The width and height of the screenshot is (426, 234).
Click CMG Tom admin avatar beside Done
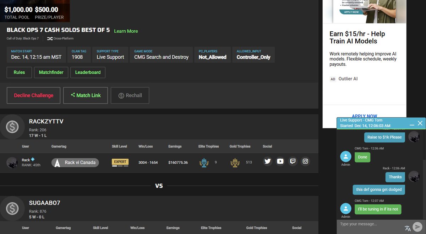click(346, 157)
